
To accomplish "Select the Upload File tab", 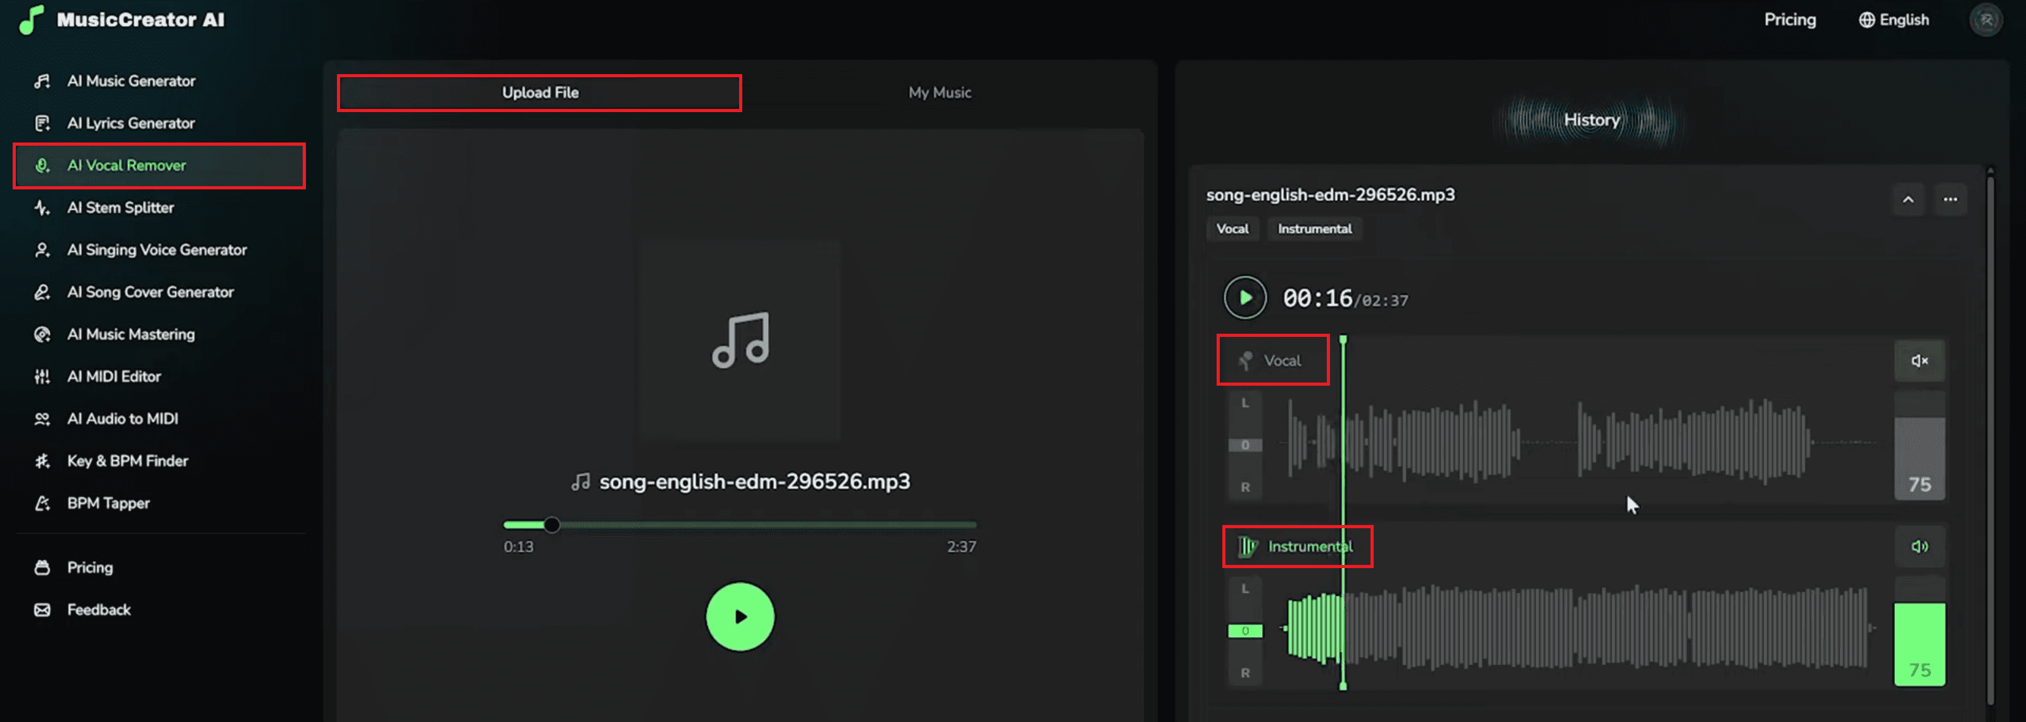I will tap(539, 92).
